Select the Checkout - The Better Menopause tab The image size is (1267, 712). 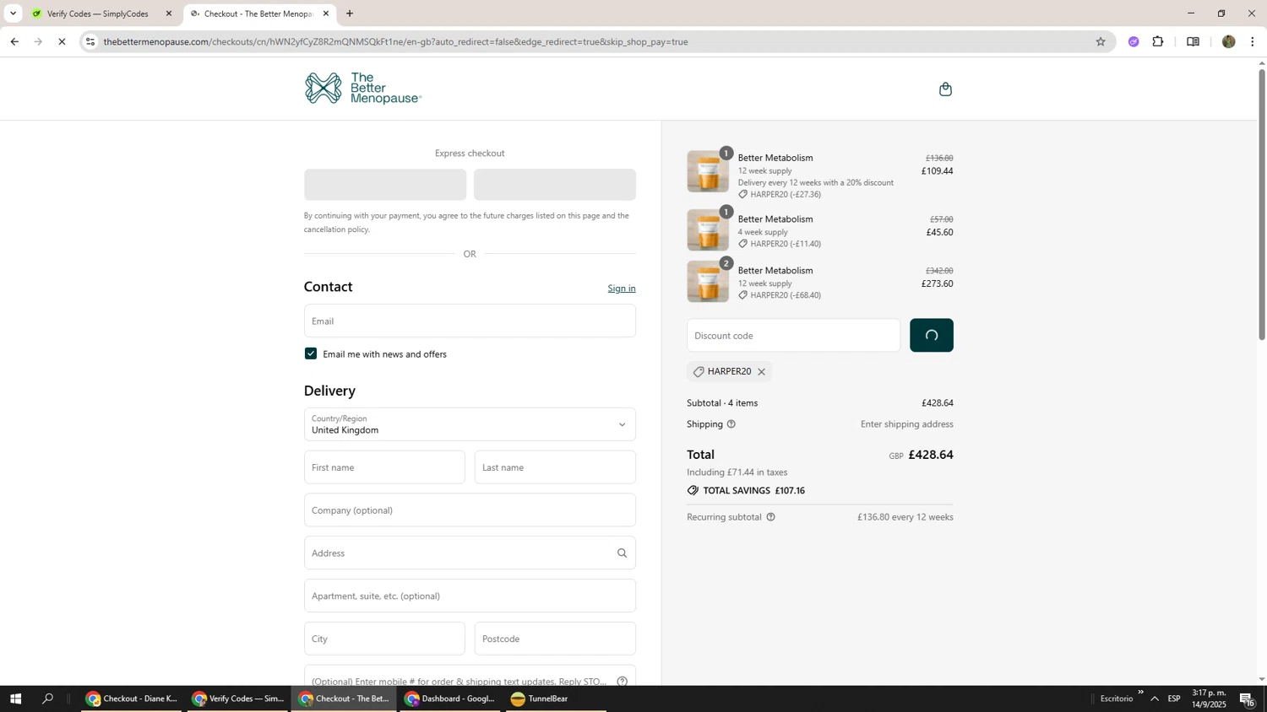click(258, 13)
